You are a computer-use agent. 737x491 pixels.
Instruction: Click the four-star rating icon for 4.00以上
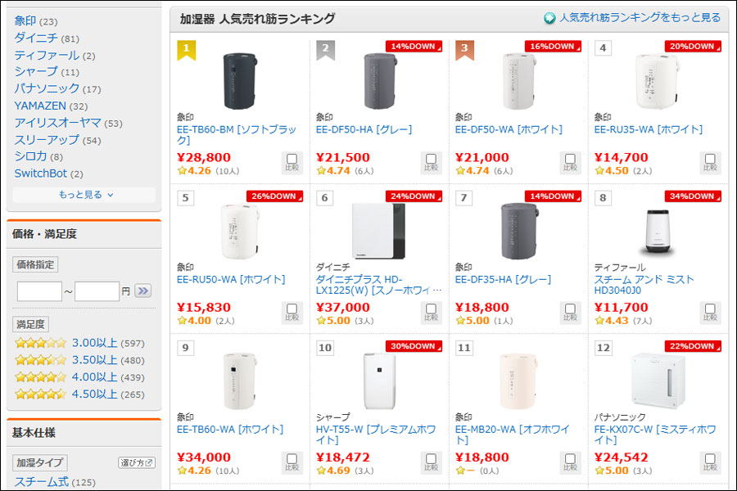point(40,377)
